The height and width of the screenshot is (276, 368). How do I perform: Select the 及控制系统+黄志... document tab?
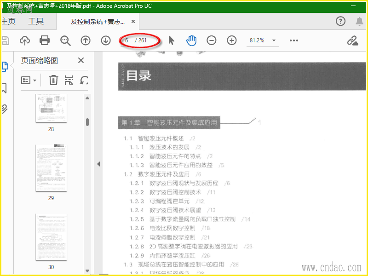coord(98,22)
